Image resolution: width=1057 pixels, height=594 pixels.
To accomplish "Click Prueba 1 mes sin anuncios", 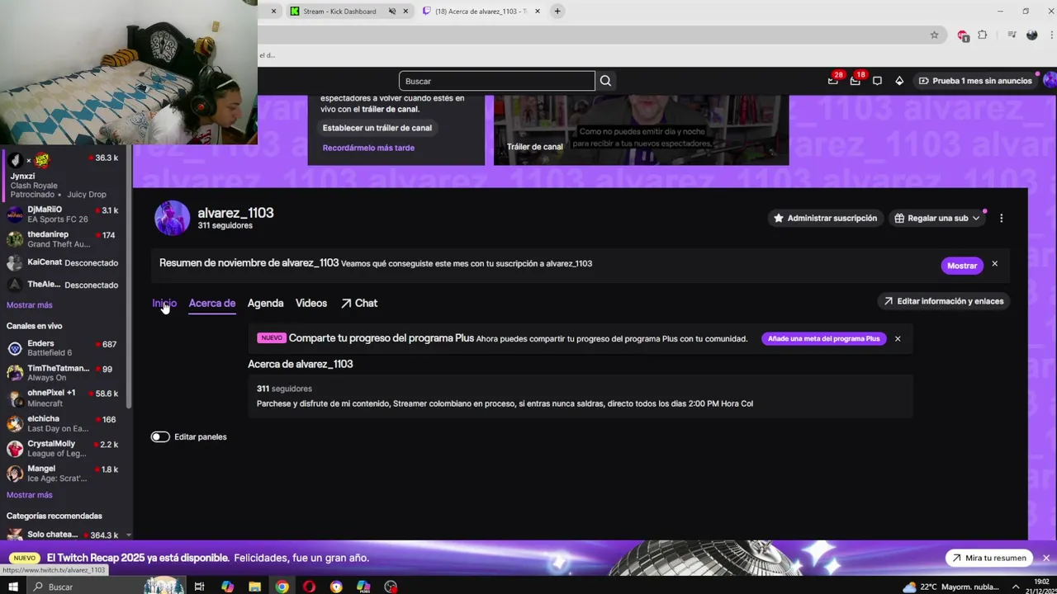I will [x=975, y=81].
